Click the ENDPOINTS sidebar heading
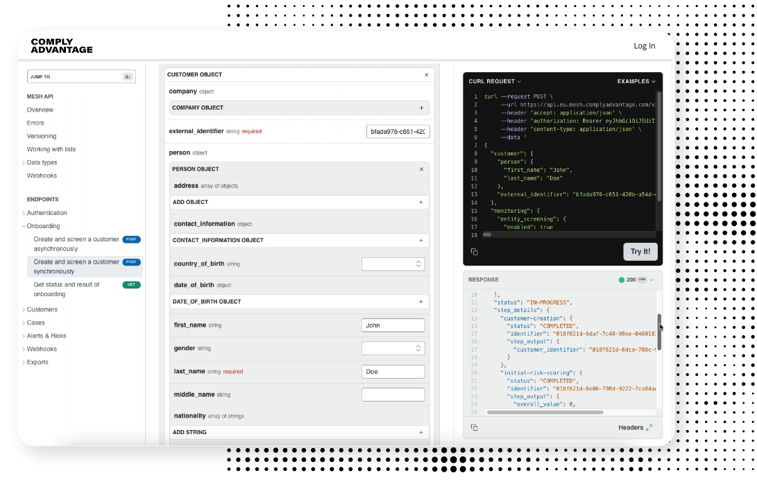Viewport: 757px width, 482px height. pyautogui.click(x=42, y=199)
